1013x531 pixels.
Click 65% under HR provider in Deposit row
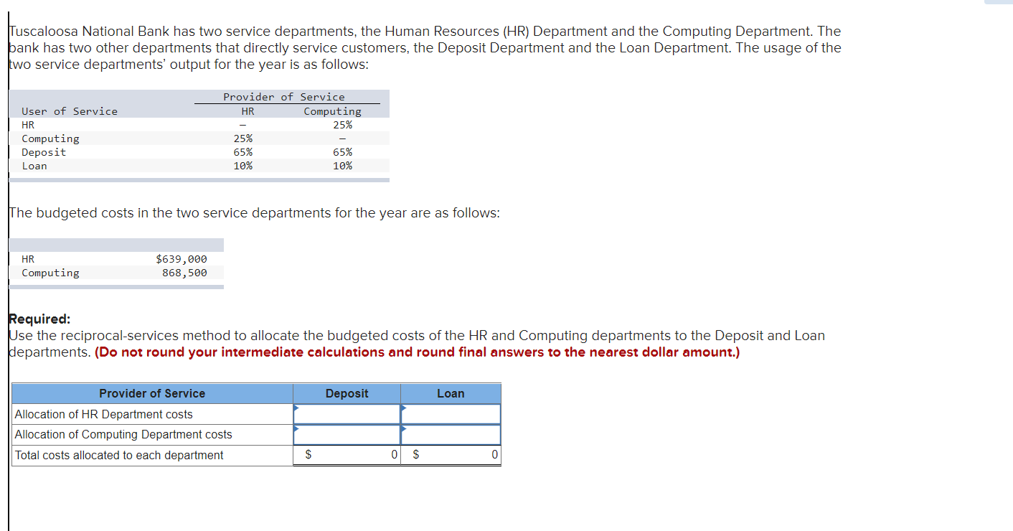pyautogui.click(x=243, y=152)
